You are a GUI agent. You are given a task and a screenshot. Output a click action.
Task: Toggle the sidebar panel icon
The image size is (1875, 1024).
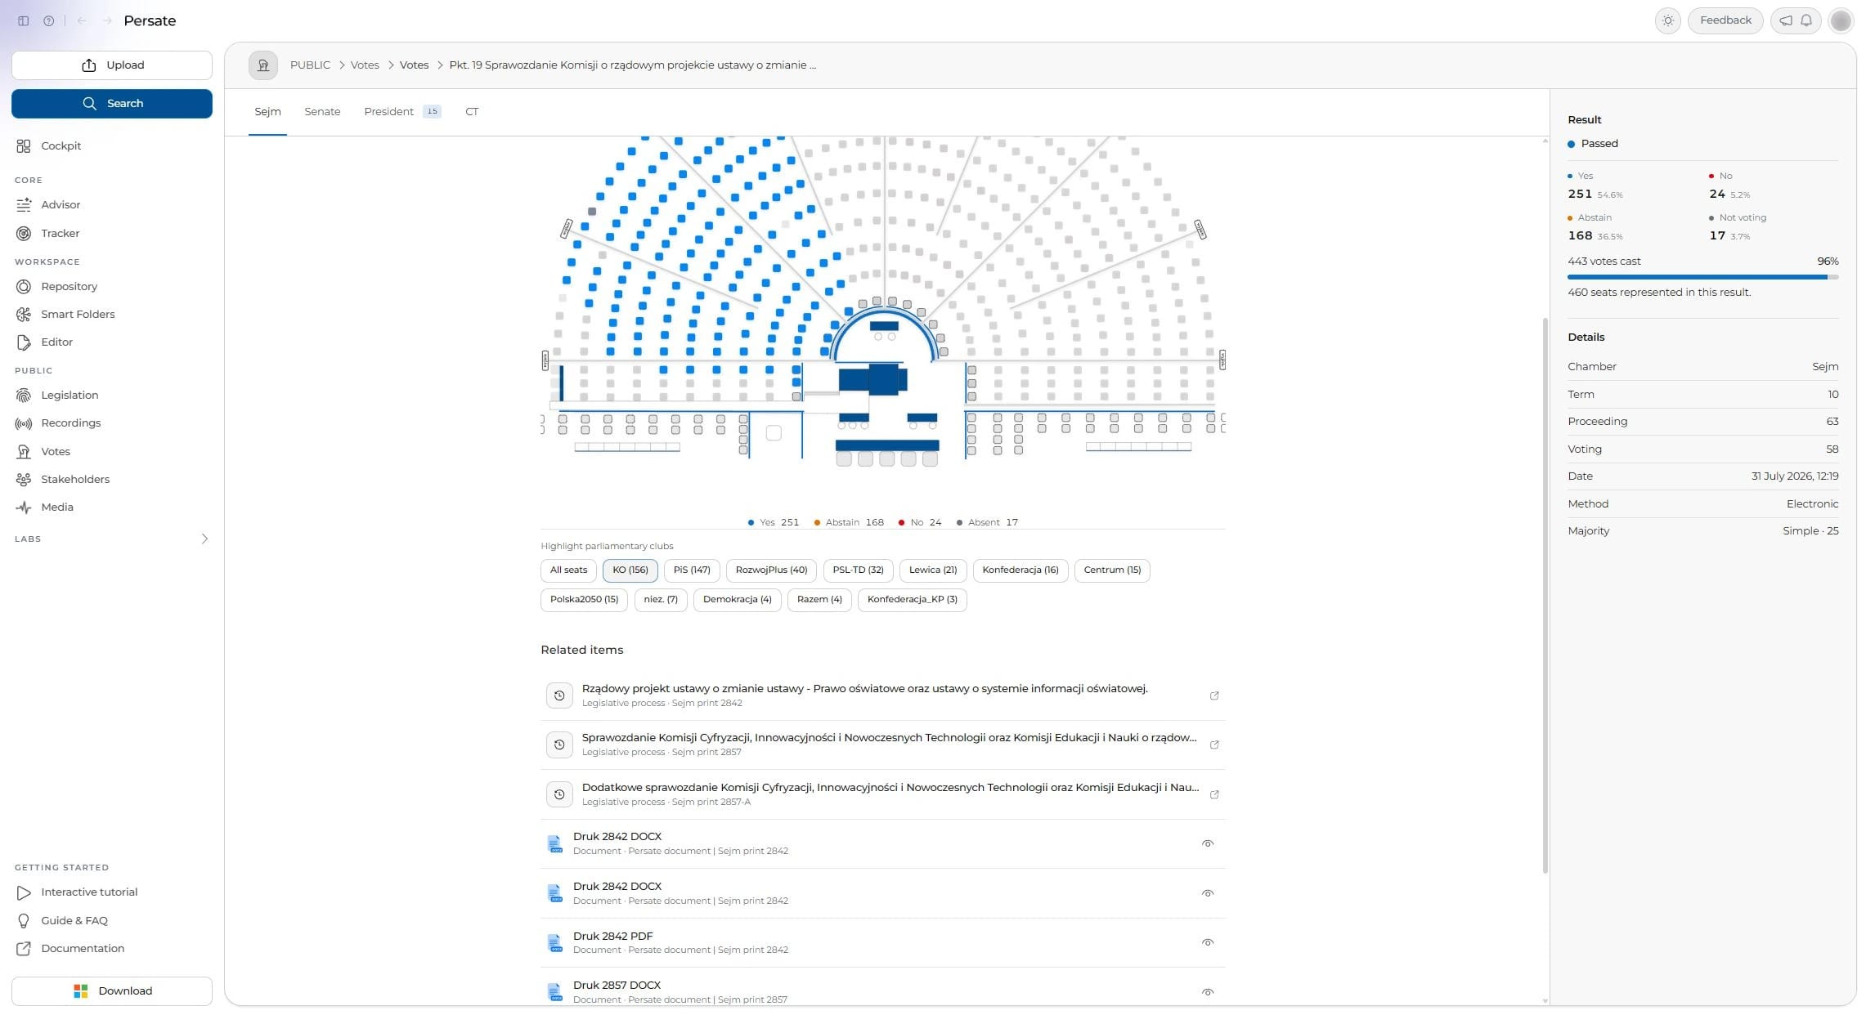24,20
